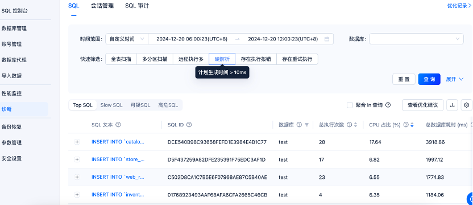Click total time 3918.86 cell
The height and width of the screenshot is (205, 473).
435,142
